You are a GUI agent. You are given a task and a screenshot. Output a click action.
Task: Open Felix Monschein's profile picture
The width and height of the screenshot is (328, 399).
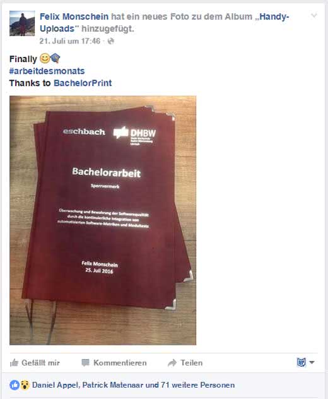(22, 23)
